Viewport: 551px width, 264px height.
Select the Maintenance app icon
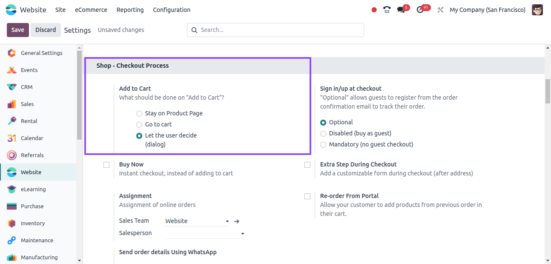(12, 240)
